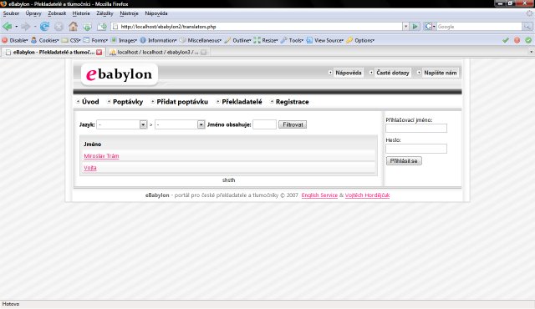The width and height of the screenshot is (535, 309).
Task: Go to the Překladatelé navigation item
Action: coord(242,102)
